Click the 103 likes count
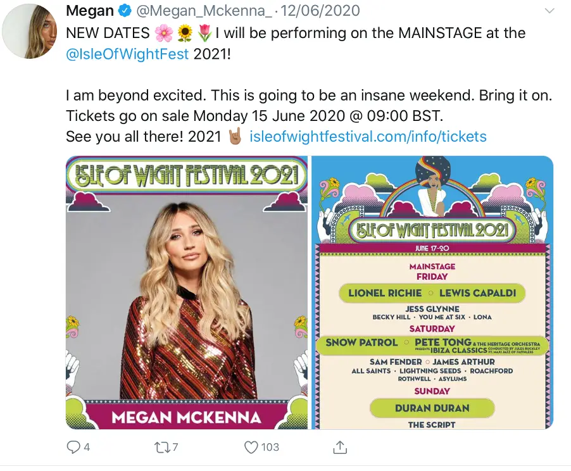The width and height of the screenshot is (571, 471). pos(270,447)
